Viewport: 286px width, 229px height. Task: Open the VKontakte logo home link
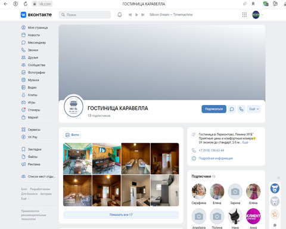36,15
